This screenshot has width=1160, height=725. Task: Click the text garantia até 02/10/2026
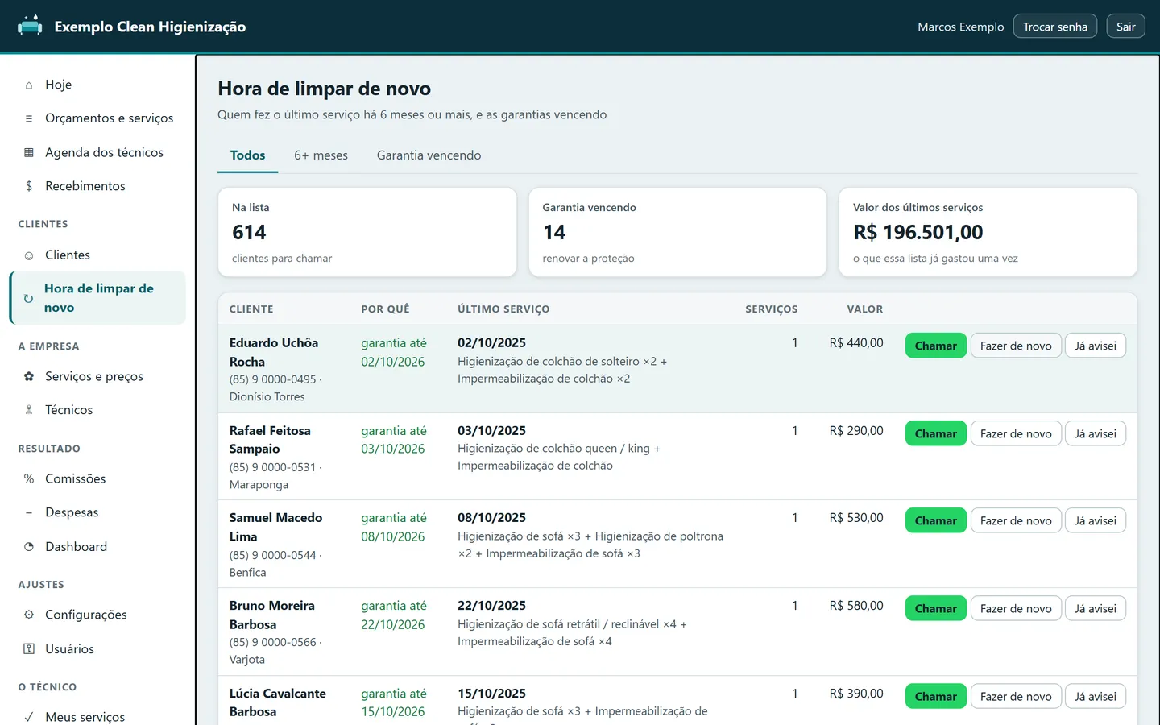394,352
